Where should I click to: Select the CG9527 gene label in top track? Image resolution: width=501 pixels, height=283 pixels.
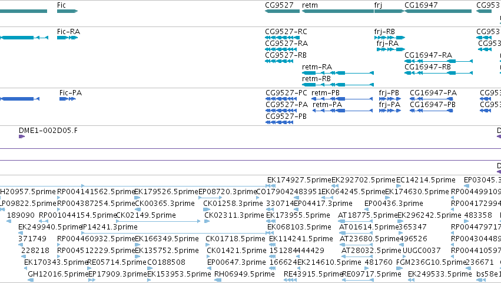click(x=279, y=5)
